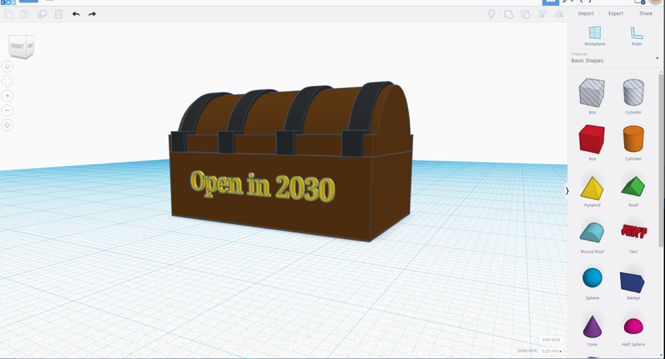
Task: Click the Tinkercad logo
Action: coord(8,2)
